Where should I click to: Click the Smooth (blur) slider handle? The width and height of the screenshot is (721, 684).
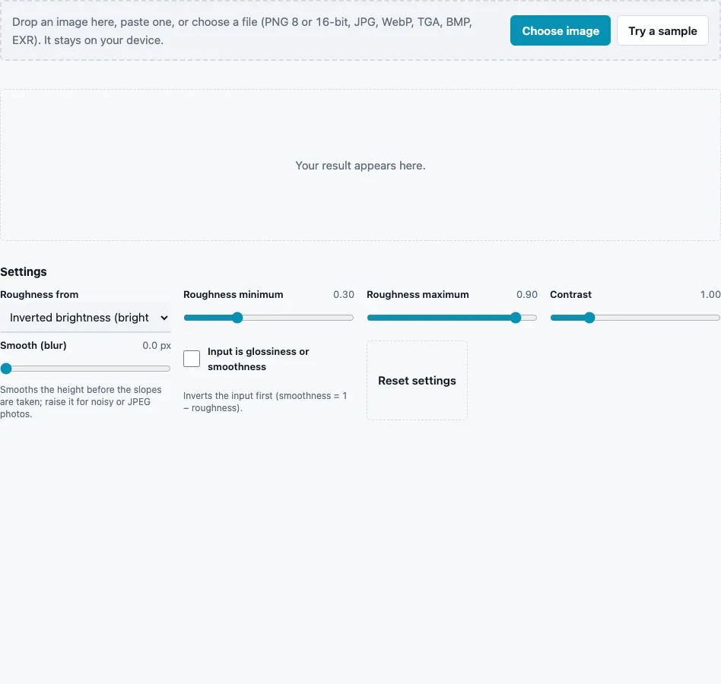coord(6,369)
